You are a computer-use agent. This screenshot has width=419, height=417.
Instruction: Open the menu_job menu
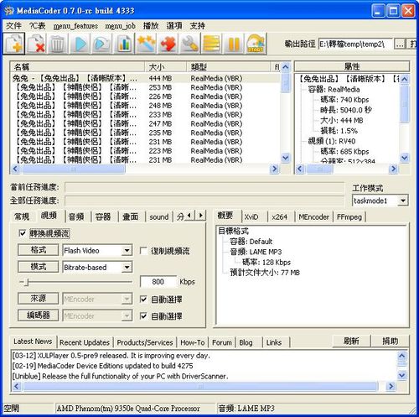tap(120, 26)
